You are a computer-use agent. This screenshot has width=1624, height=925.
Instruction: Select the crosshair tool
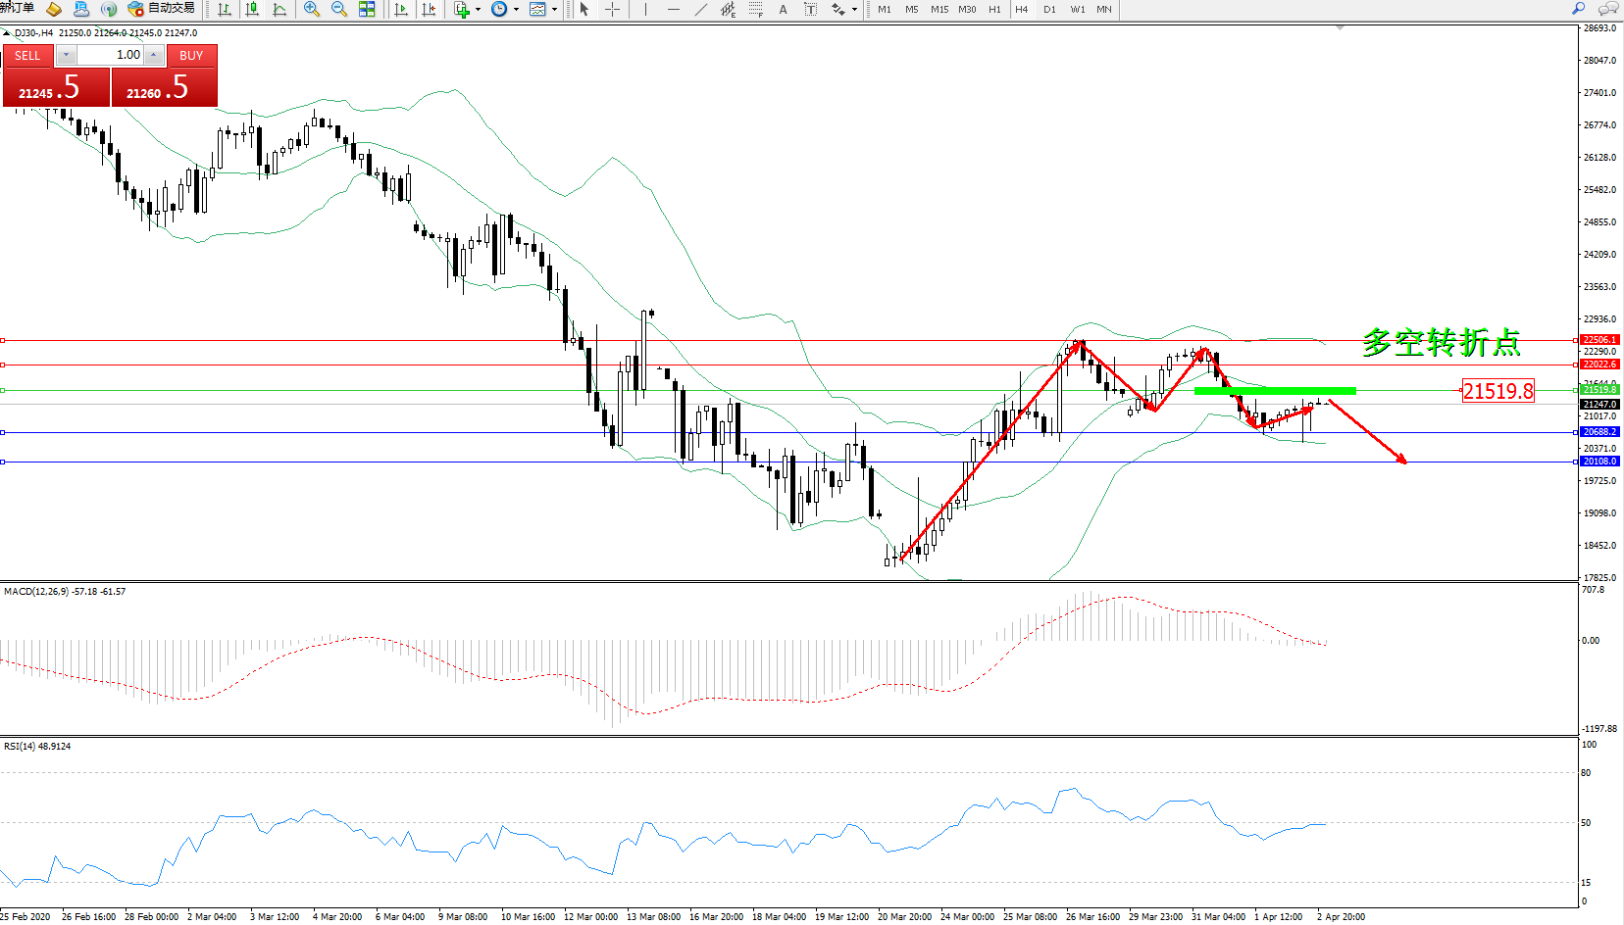(612, 9)
